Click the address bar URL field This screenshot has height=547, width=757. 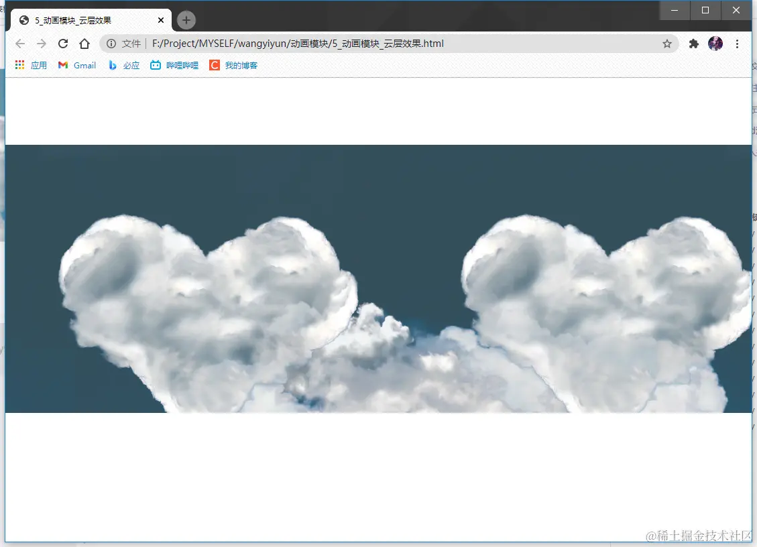389,44
